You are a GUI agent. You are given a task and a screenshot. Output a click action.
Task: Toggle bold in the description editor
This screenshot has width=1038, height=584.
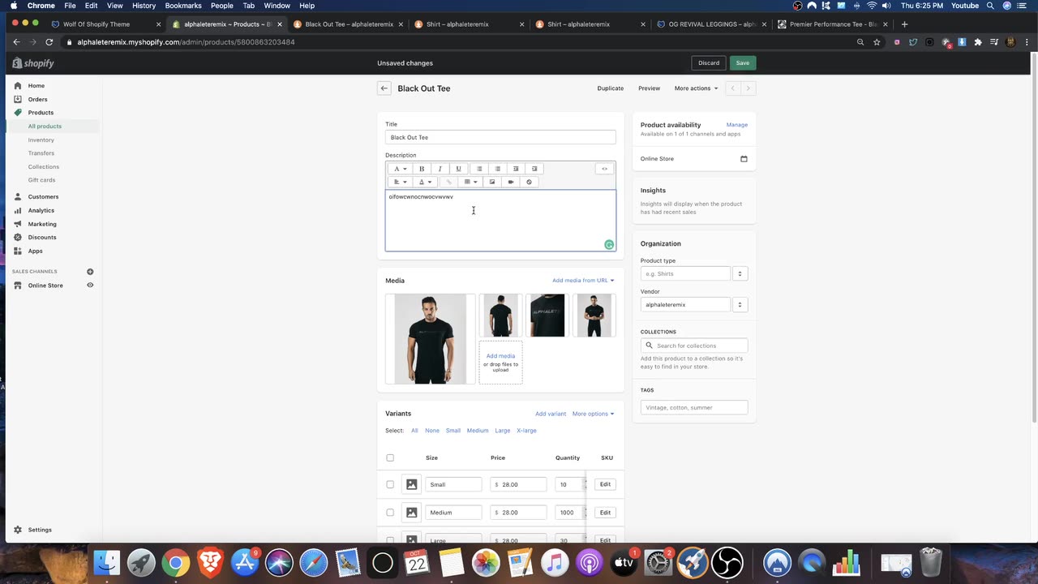[422, 169]
